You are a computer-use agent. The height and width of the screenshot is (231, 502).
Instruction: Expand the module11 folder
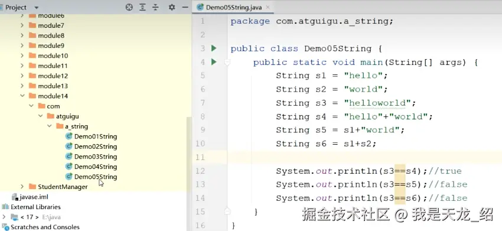coord(22,66)
